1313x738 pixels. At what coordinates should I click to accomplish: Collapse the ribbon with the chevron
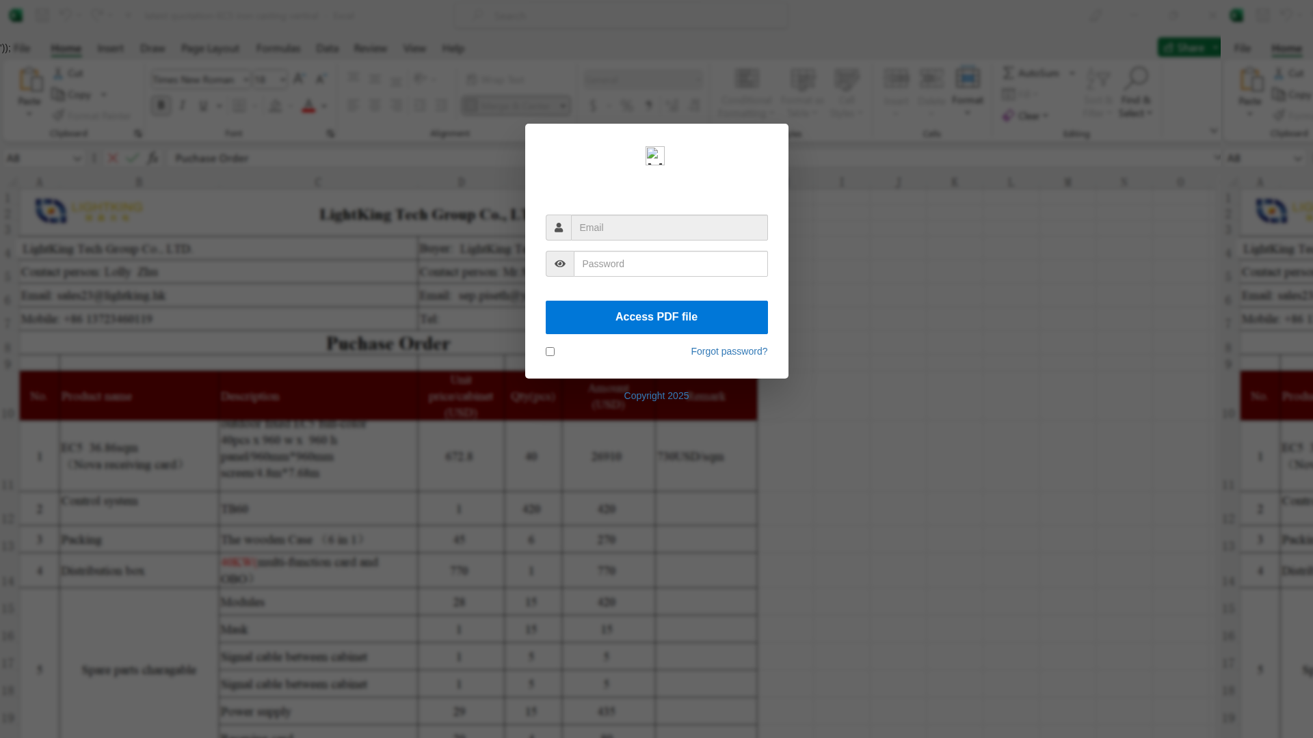tap(1213, 131)
